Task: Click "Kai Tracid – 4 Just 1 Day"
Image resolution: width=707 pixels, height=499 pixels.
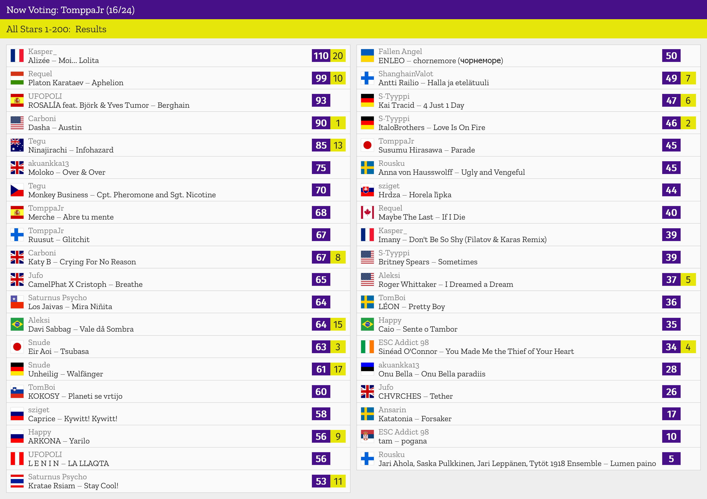Action: tap(421, 105)
